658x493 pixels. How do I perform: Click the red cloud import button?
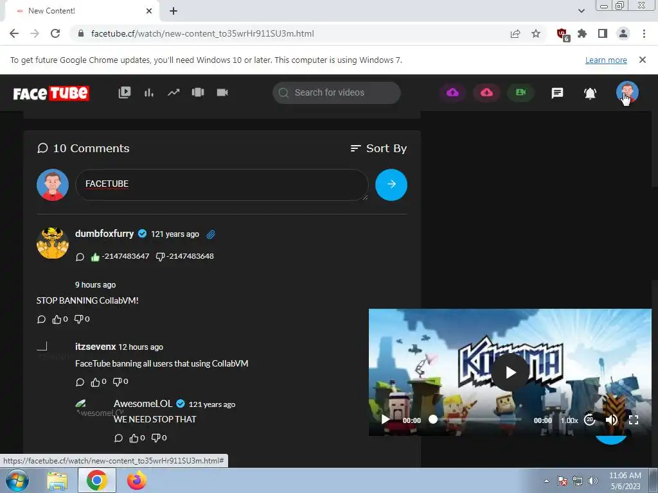[x=487, y=92]
